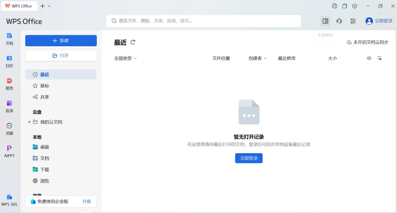
Task: Toggle the 右侧面板 right panel icon
Action: (325, 21)
